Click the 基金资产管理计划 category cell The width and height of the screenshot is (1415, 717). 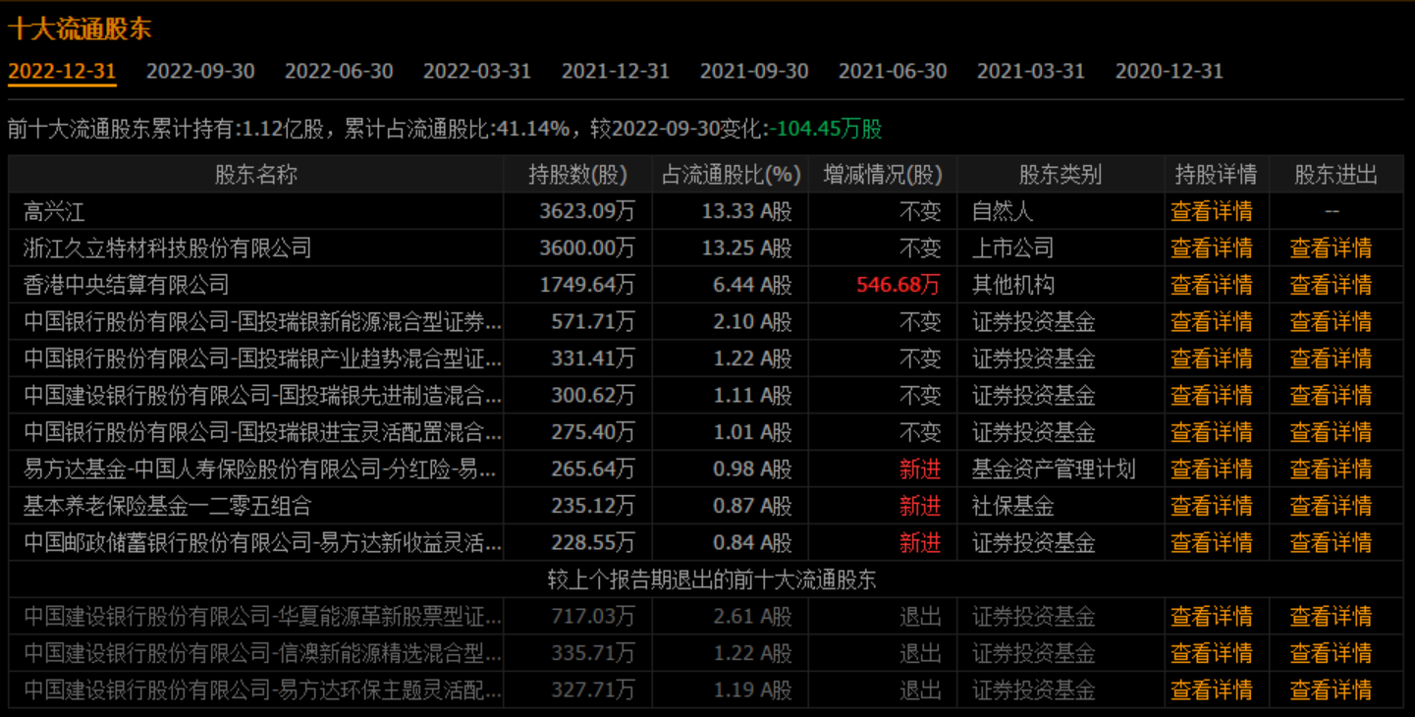tap(1055, 469)
